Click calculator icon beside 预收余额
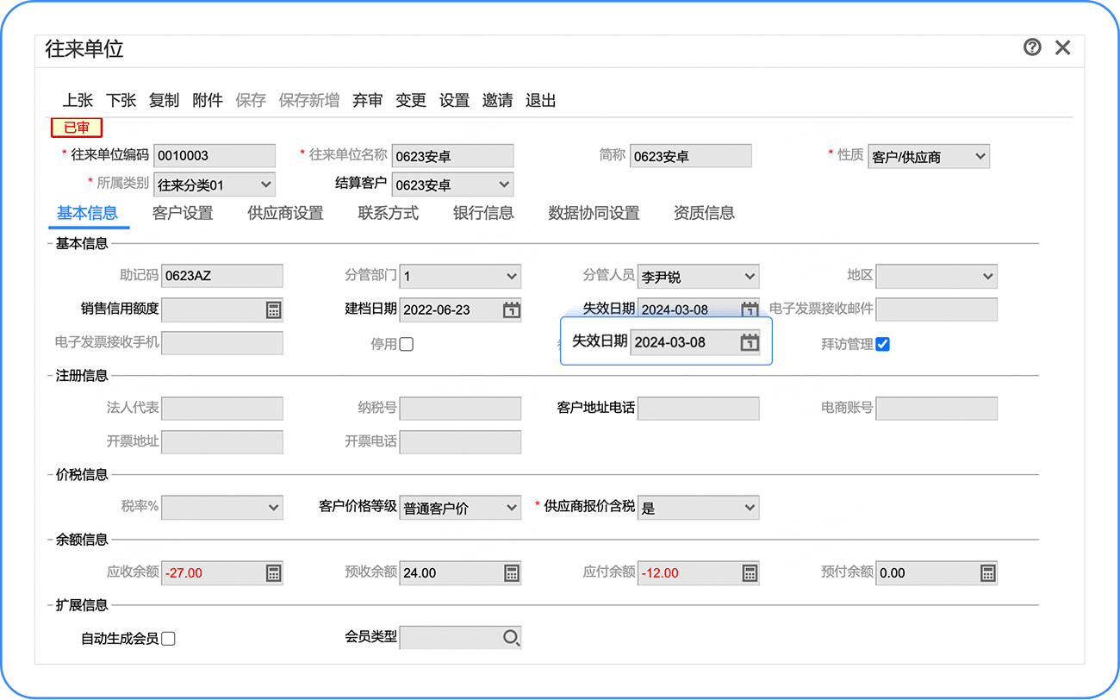1120x700 pixels. click(x=512, y=572)
